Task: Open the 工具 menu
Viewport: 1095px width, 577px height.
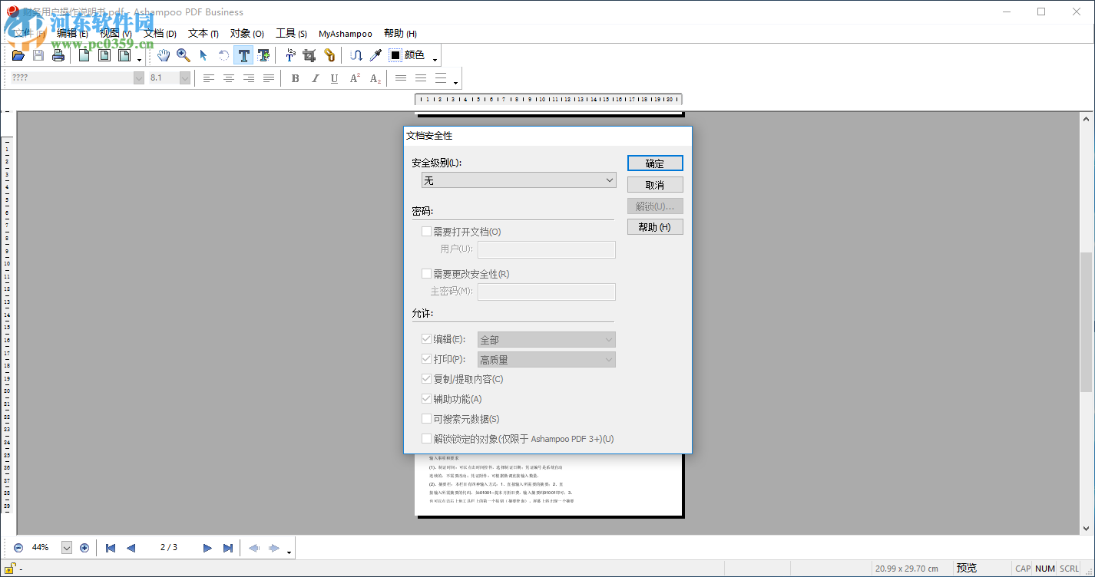Action: point(290,33)
